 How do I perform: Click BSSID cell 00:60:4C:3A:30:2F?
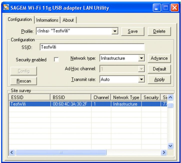tap(70, 104)
